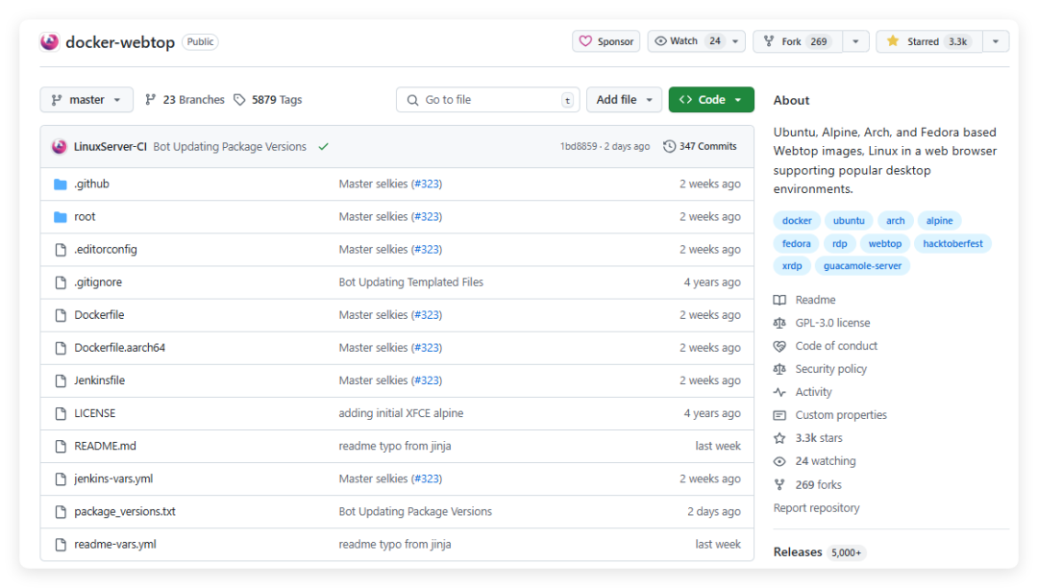Image resolution: width=1038 pixels, height=588 pixels.
Task: Select the fedora topic tag
Action: pos(796,244)
